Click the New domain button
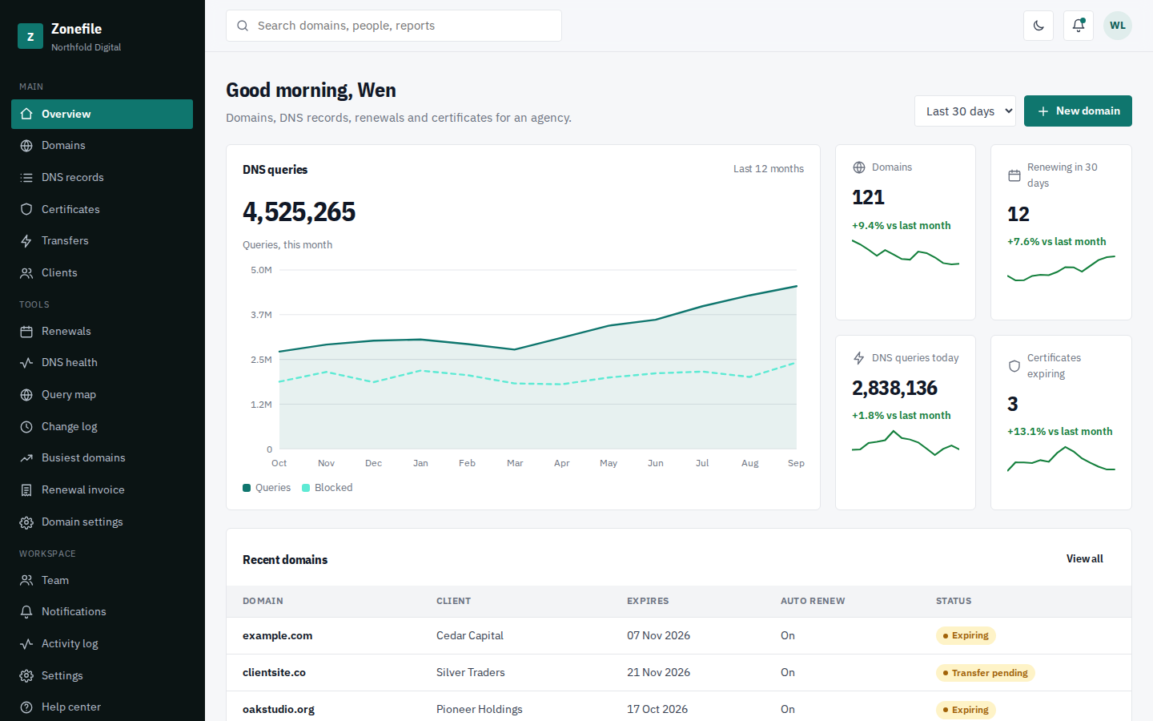 [1078, 111]
